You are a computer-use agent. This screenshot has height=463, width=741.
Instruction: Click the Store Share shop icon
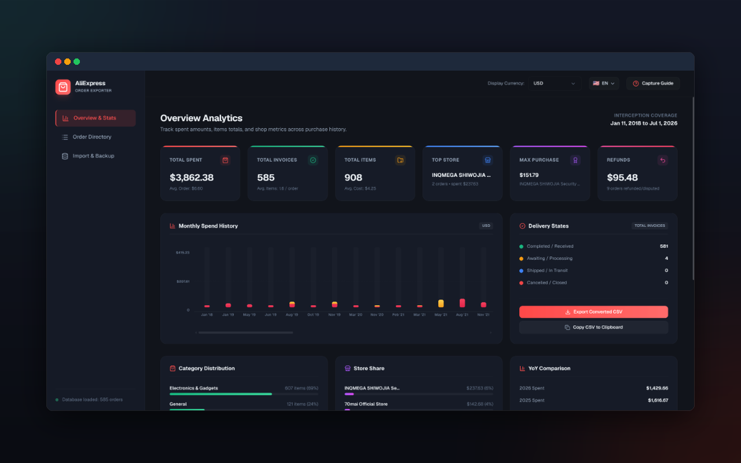click(x=347, y=368)
